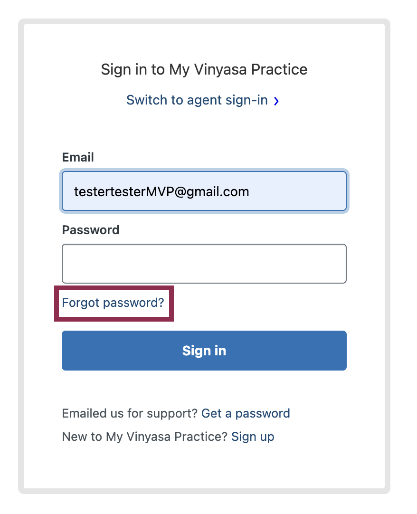Switch to the agent sign-in page
Viewport: 417px width, 514px height.
tap(203, 100)
